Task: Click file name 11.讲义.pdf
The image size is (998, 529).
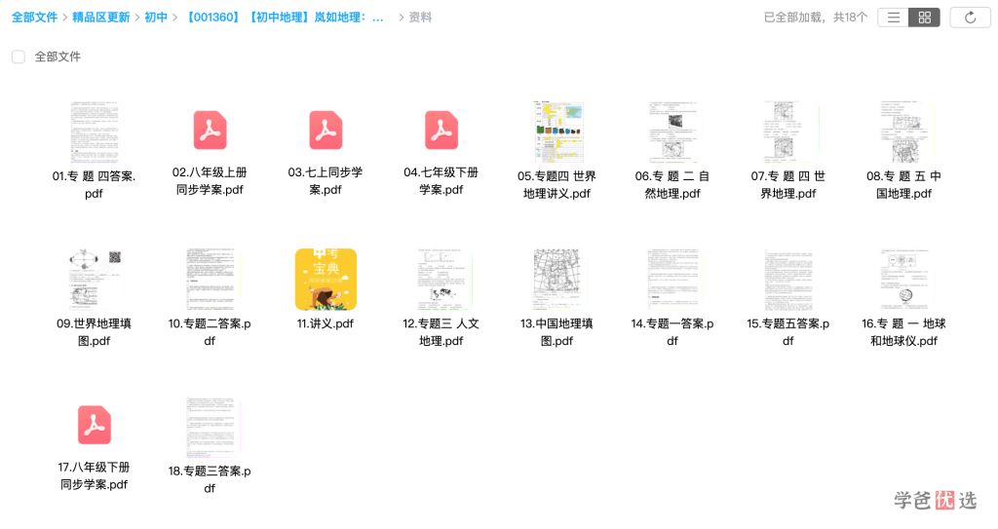Action: [x=326, y=324]
